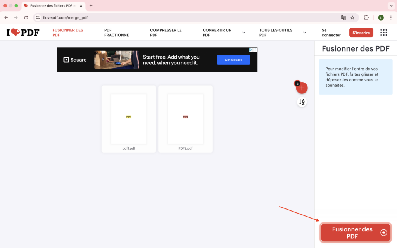
Task: Bookmark this page with star icon
Action: [x=352, y=17]
